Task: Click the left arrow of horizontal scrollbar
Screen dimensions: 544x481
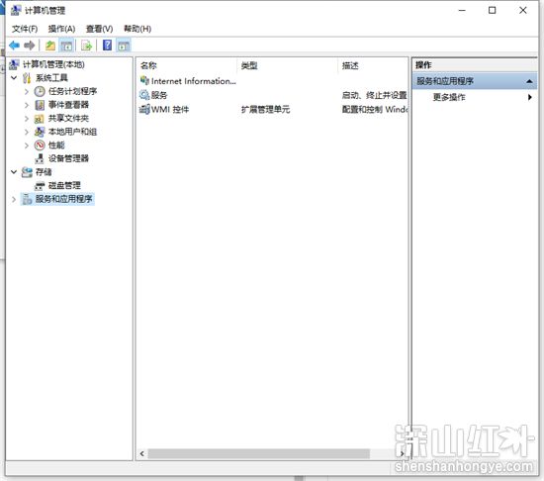Action: tap(141, 453)
